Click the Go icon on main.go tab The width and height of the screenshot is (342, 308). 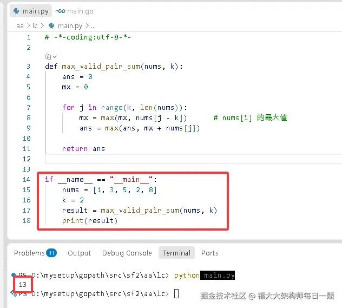click(60, 11)
